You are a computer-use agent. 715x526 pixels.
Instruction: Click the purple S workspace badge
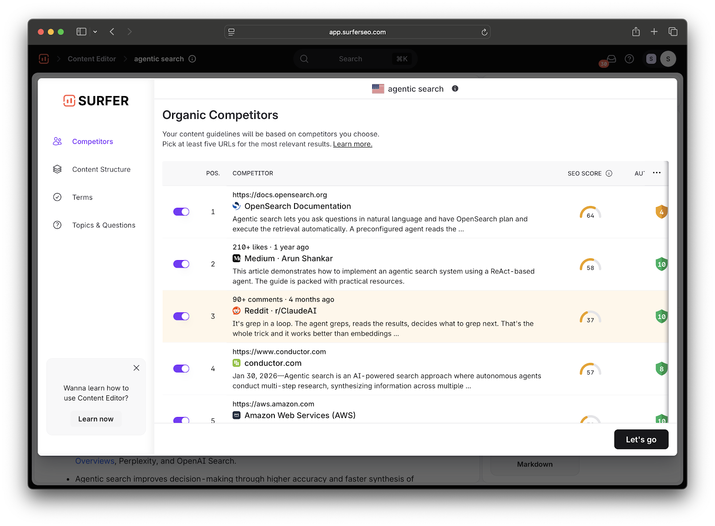click(x=651, y=59)
